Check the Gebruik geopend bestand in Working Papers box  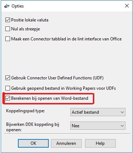8,88
